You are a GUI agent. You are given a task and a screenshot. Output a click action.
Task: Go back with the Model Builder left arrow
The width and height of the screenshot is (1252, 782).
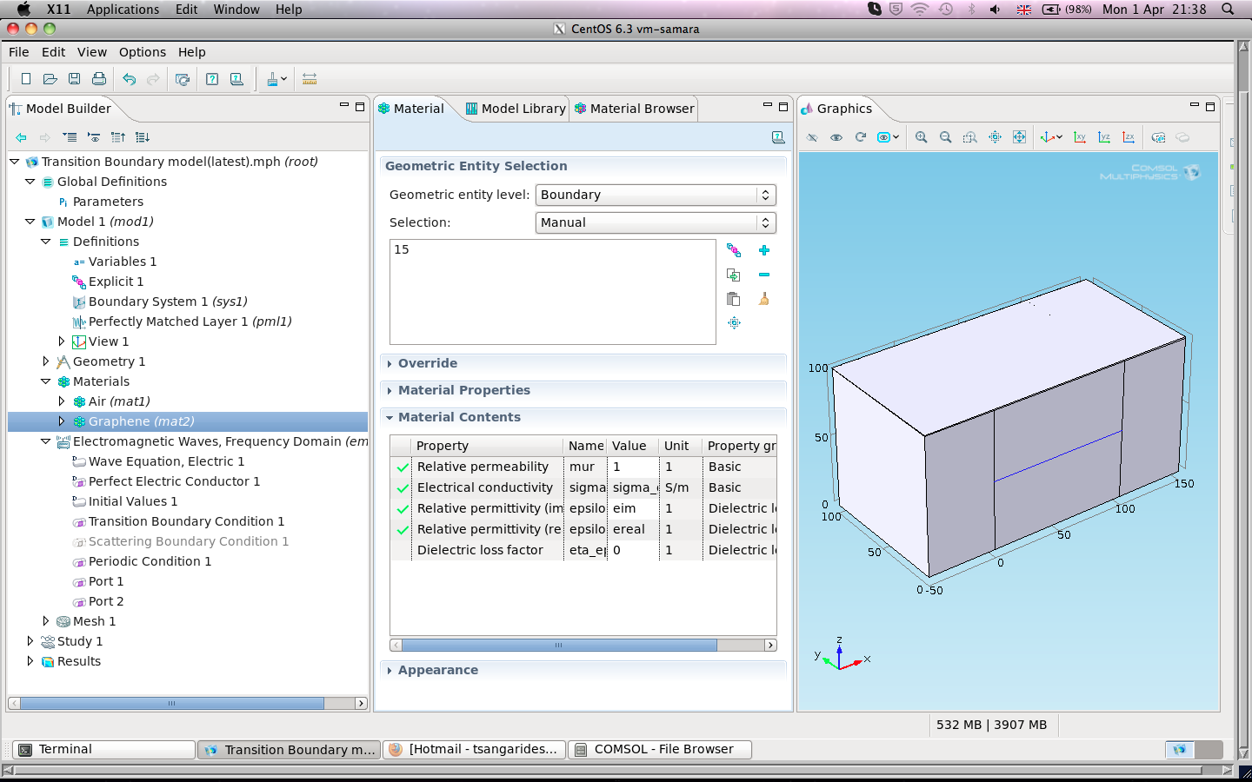[x=21, y=137]
